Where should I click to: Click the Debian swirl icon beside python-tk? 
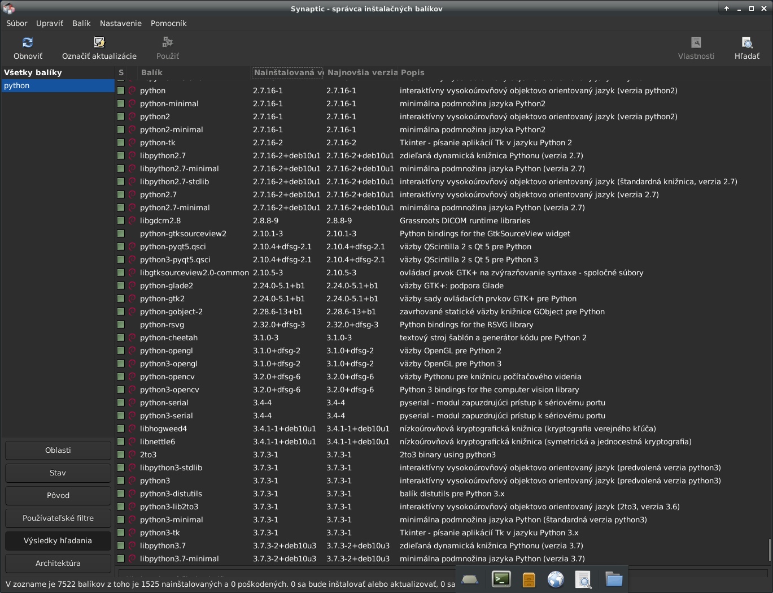pyautogui.click(x=132, y=142)
